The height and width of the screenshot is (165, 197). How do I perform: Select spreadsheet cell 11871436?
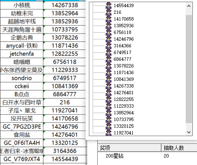coord(65,46)
